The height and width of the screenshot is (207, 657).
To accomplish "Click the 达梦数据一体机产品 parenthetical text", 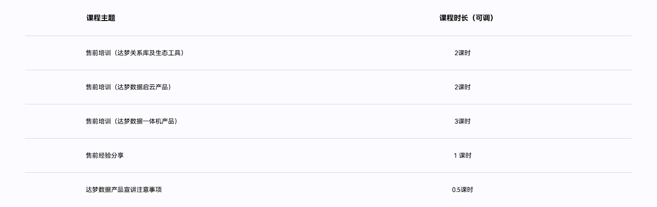I will point(147,121).
